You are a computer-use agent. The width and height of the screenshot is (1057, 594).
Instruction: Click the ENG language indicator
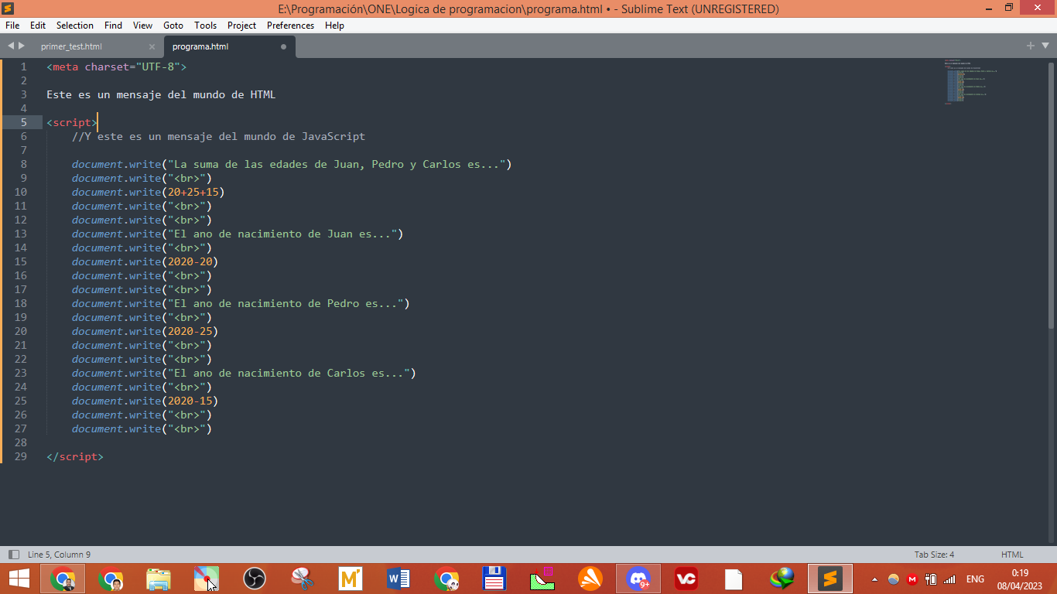[975, 579]
